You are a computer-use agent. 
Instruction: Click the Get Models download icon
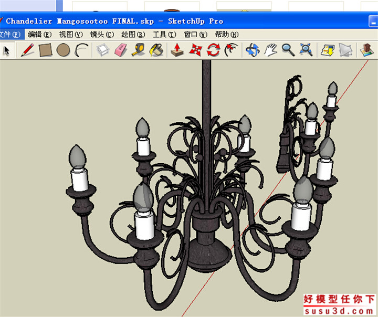(328, 50)
